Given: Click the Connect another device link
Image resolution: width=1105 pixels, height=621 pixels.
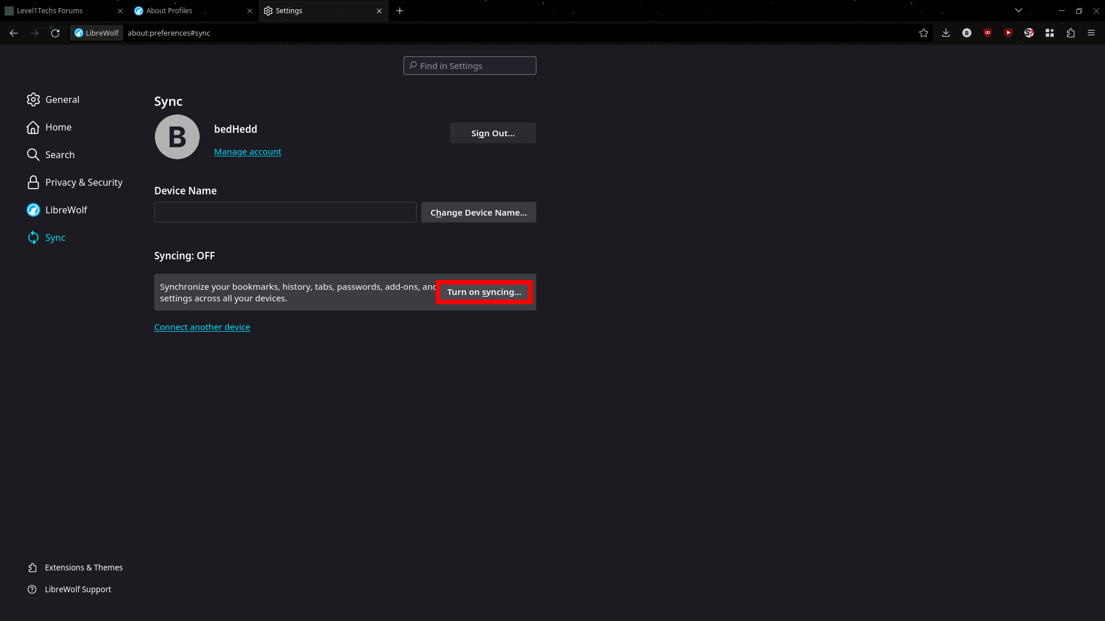Looking at the screenshot, I should click(x=202, y=327).
